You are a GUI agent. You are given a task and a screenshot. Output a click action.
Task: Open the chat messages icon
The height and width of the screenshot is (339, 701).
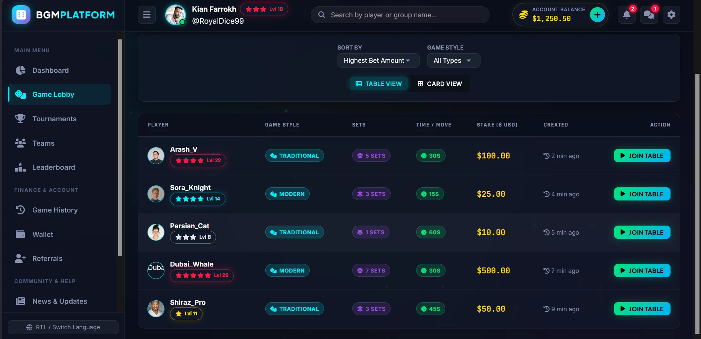649,15
